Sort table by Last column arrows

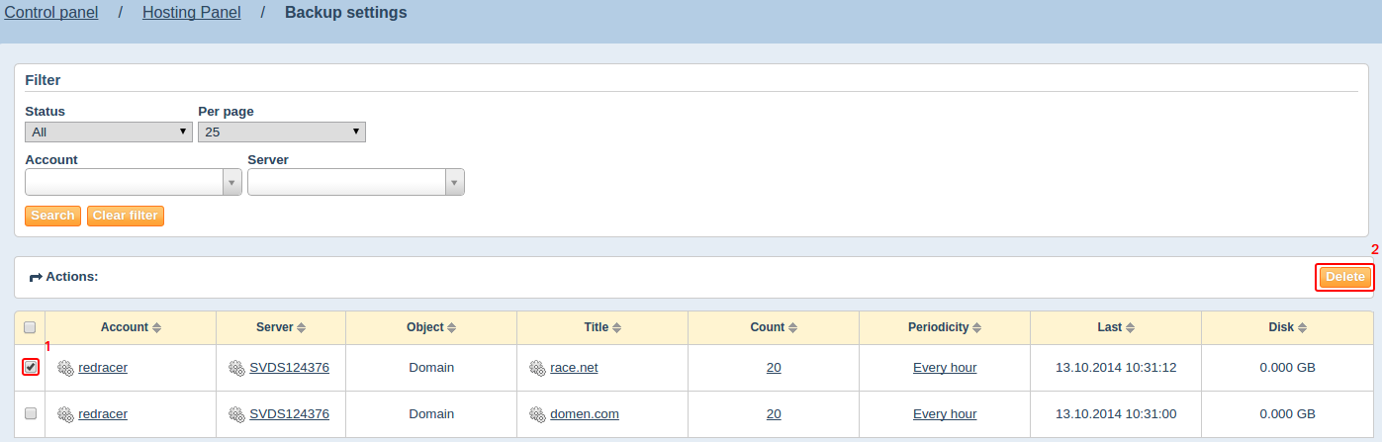click(1131, 327)
